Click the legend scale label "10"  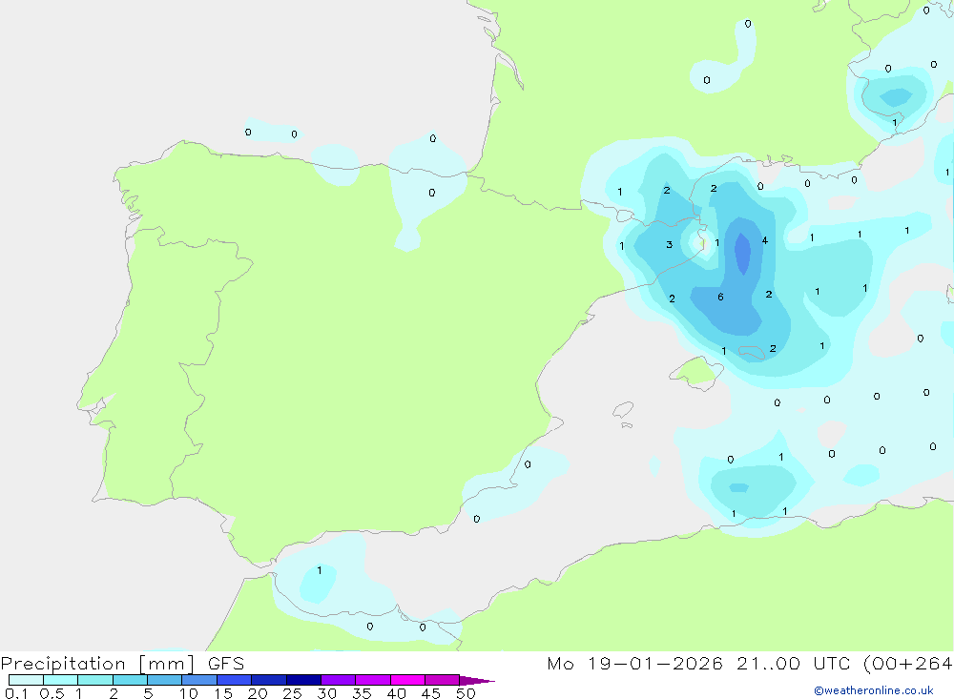pos(189,693)
